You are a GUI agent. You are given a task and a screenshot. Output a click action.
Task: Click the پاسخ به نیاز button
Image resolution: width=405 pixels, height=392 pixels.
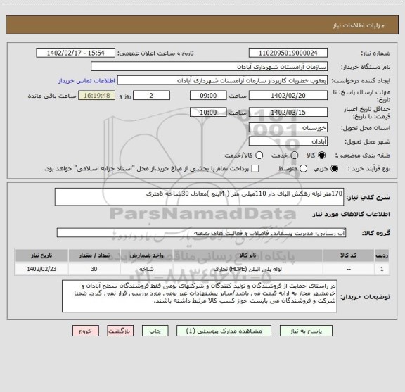coord(306,331)
